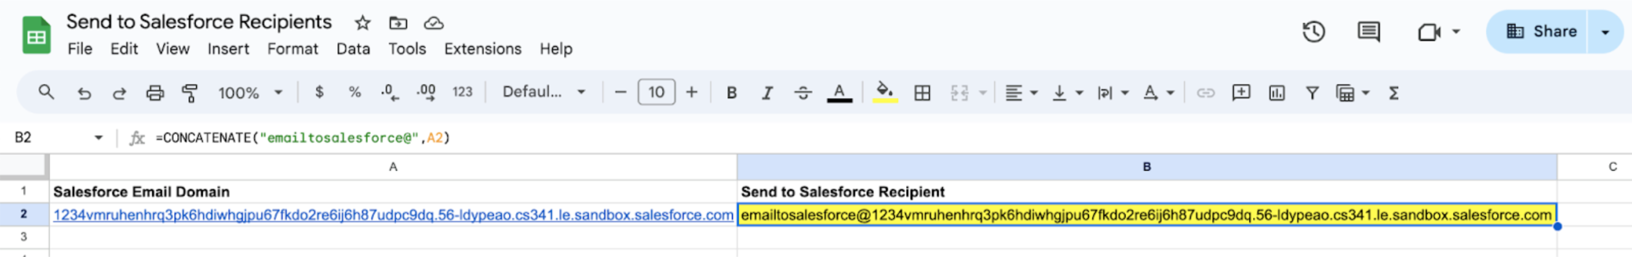Viewport: 1632px width, 257px height.
Task: Click the borders grid icon
Action: (922, 93)
